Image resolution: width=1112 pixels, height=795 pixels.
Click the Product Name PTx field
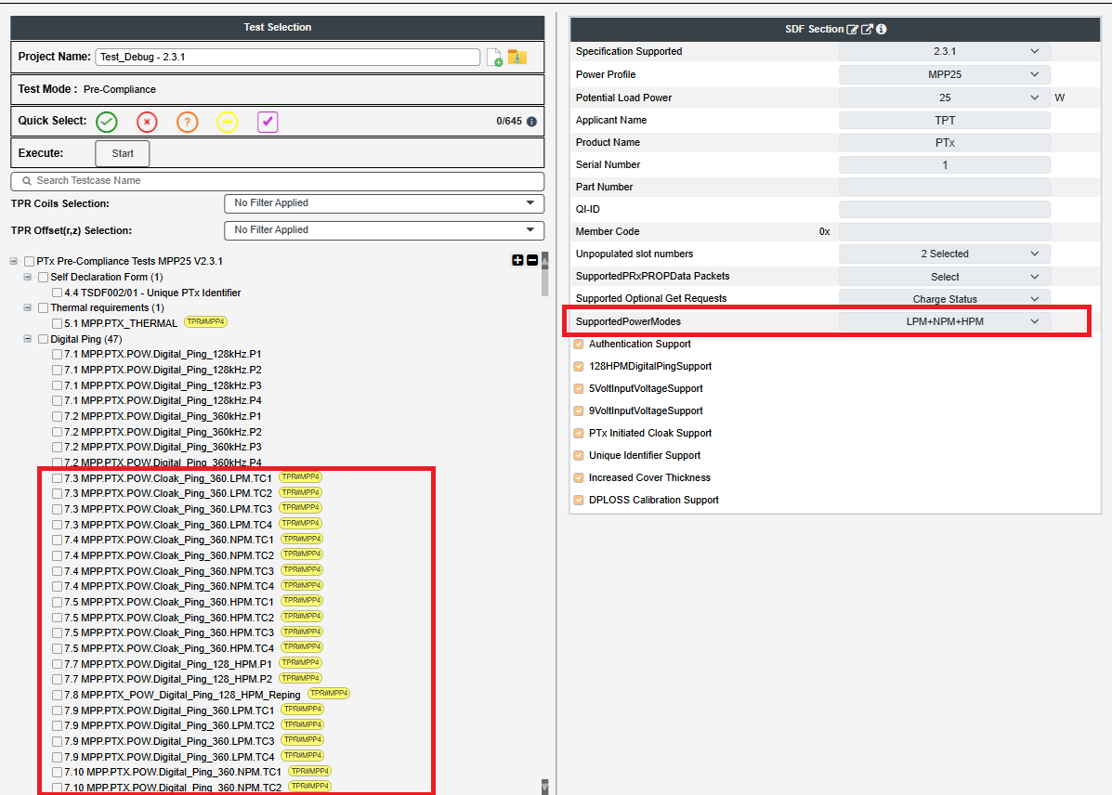(x=944, y=142)
